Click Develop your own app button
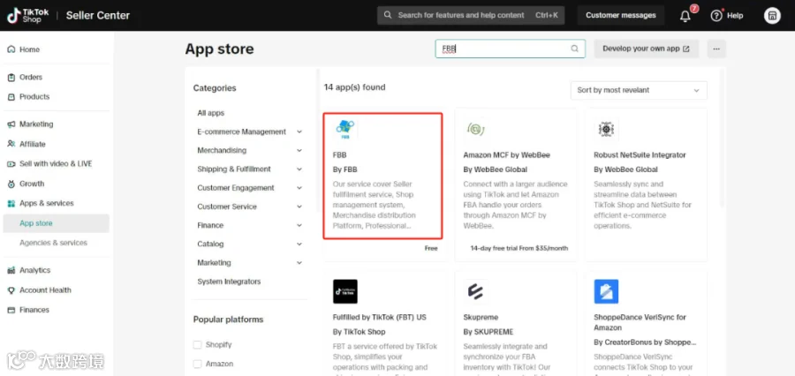Image resolution: width=795 pixels, height=376 pixels. [646, 49]
